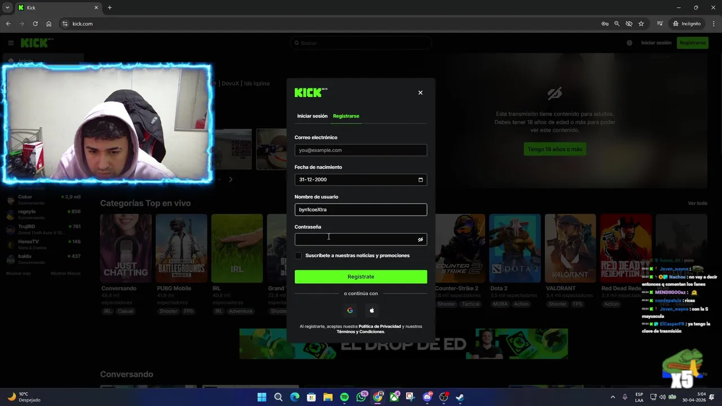View site information icon beside kick.com

click(65, 24)
